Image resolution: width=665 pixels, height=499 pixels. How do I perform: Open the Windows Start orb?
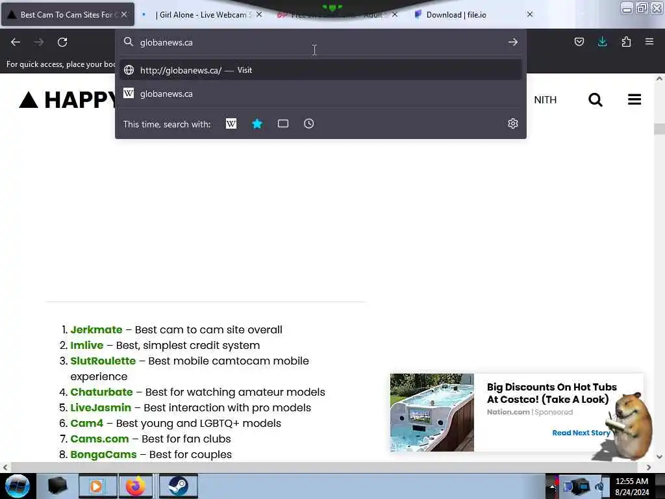[x=18, y=486]
